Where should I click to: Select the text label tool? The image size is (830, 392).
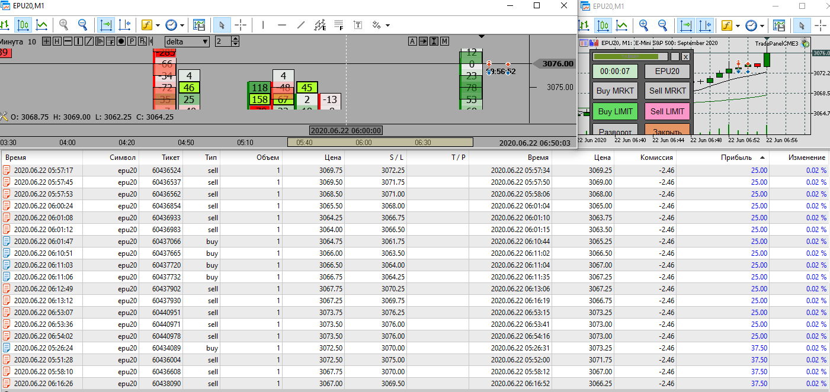tap(358, 25)
